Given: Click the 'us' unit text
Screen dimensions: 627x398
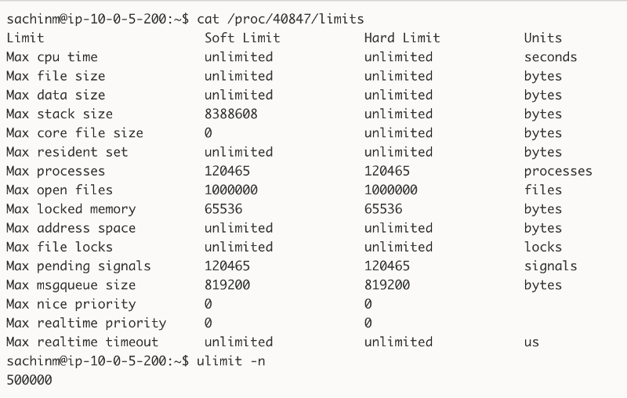Looking at the screenshot, I should point(531,342).
